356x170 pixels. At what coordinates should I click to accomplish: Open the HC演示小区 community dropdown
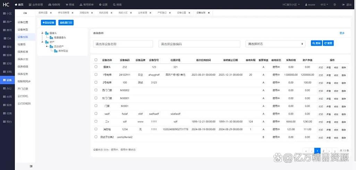[x=291, y=5]
